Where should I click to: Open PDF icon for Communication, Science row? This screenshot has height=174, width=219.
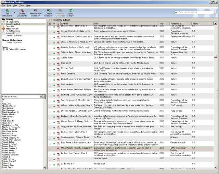click(58, 138)
